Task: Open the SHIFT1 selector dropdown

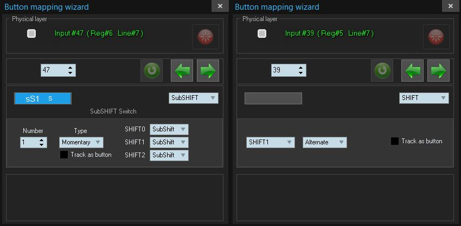Action: [x=271, y=142]
